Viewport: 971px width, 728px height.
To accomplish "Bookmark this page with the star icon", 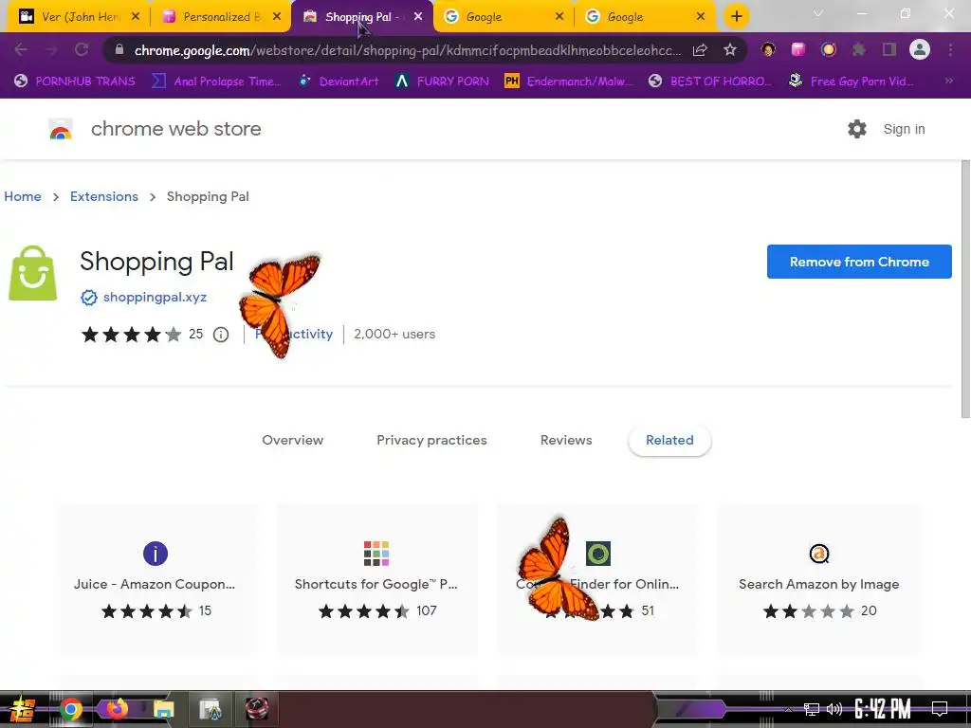I will (730, 50).
